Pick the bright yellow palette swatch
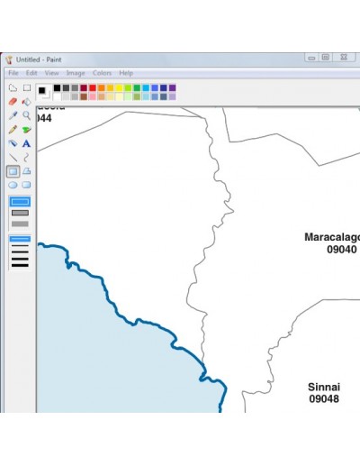 point(119,87)
